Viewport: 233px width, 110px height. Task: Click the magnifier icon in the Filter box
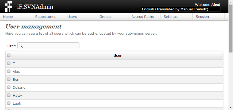click(x=21, y=46)
